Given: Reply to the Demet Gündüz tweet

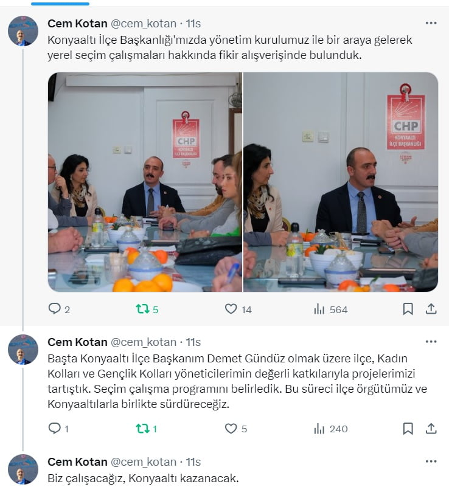Looking at the screenshot, I should 54,428.
